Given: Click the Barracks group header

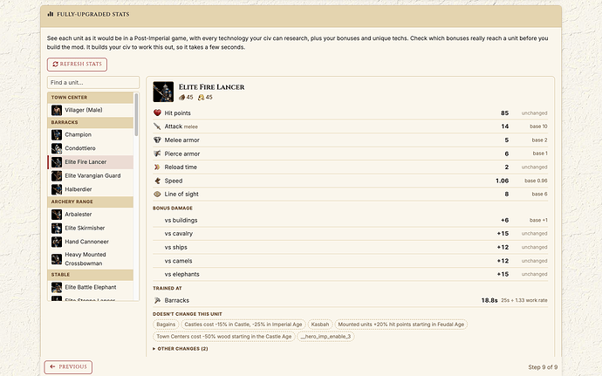Looking at the screenshot, I should click(90, 122).
